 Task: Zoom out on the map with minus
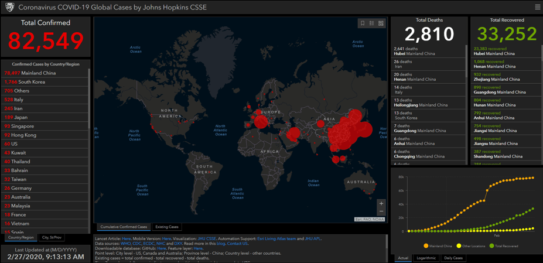(381, 211)
